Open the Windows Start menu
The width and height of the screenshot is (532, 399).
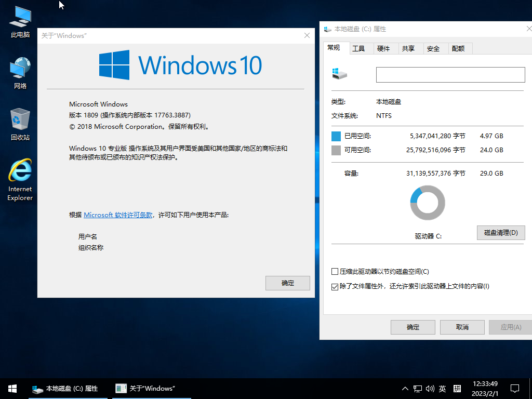click(x=12, y=388)
